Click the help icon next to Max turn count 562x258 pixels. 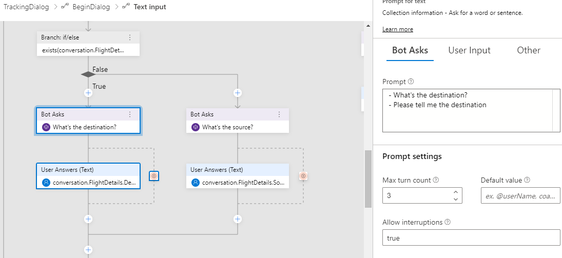pyautogui.click(x=436, y=180)
